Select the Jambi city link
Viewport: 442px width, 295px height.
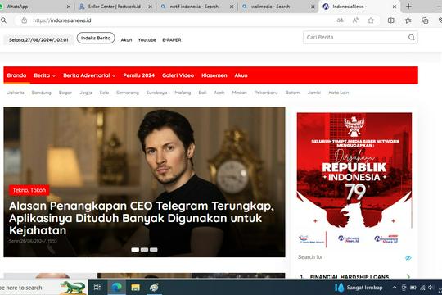pyautogui.click(x=314, y=93)
